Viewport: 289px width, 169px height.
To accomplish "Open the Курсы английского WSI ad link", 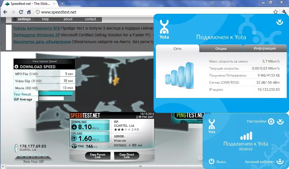I will click(37, 28).
